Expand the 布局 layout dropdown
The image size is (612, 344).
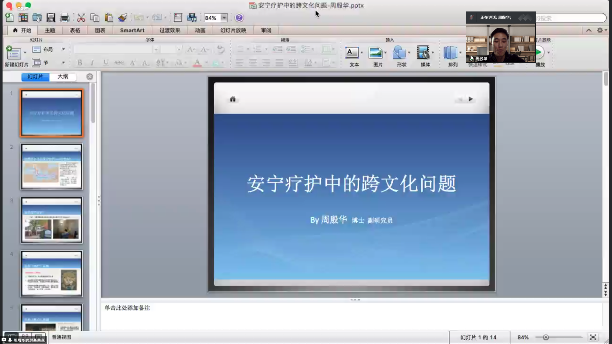[63, 49]
